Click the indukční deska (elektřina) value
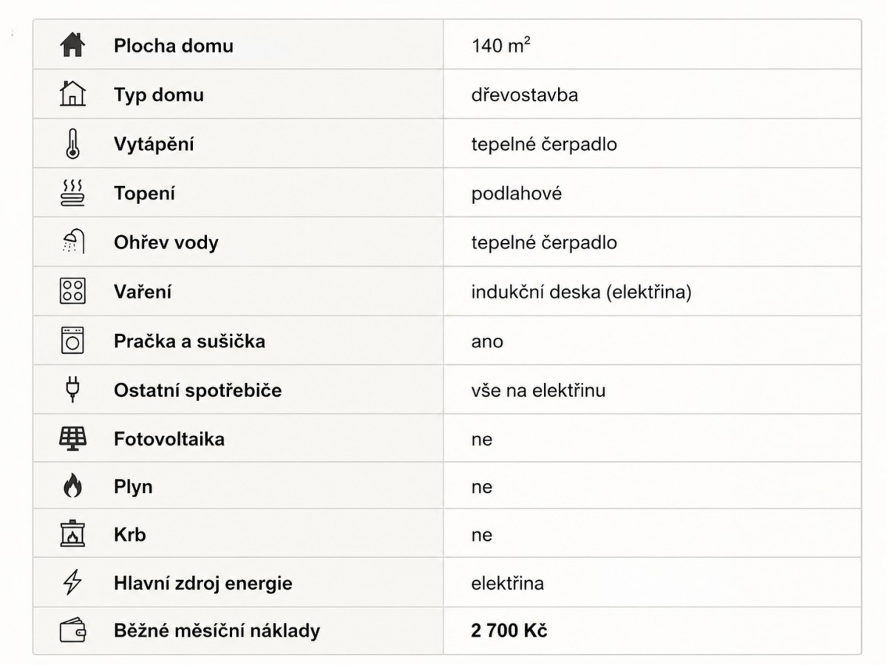Viewport: 887px width, 665px height. pyautogui.click(x=581, y=292)
